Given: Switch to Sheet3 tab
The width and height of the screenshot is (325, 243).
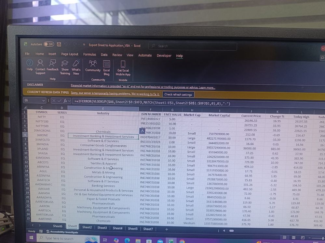Looking at the screenshot, I should tap(102, 227).
